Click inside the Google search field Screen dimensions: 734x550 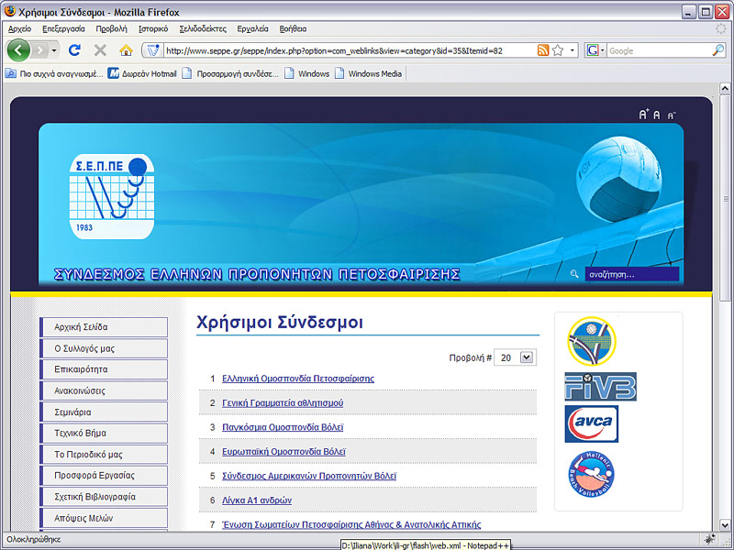[659, 50]
